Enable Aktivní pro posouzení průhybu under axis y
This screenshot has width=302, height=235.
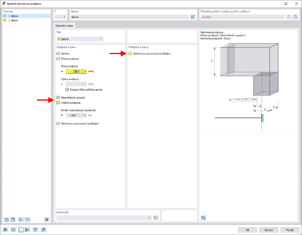click(130, 53)
